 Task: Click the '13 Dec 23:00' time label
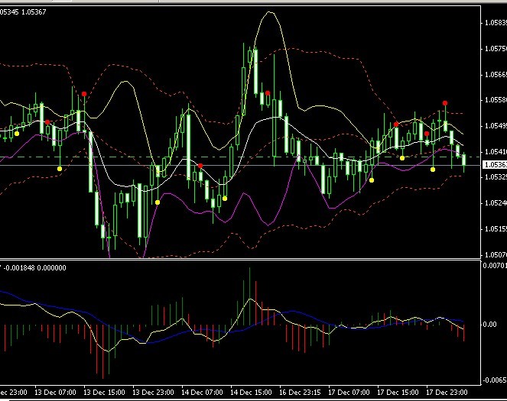pos(153,393)
